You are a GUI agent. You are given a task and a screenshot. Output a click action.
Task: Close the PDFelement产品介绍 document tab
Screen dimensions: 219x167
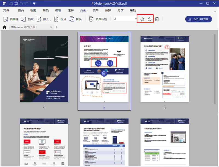point(51,27)
